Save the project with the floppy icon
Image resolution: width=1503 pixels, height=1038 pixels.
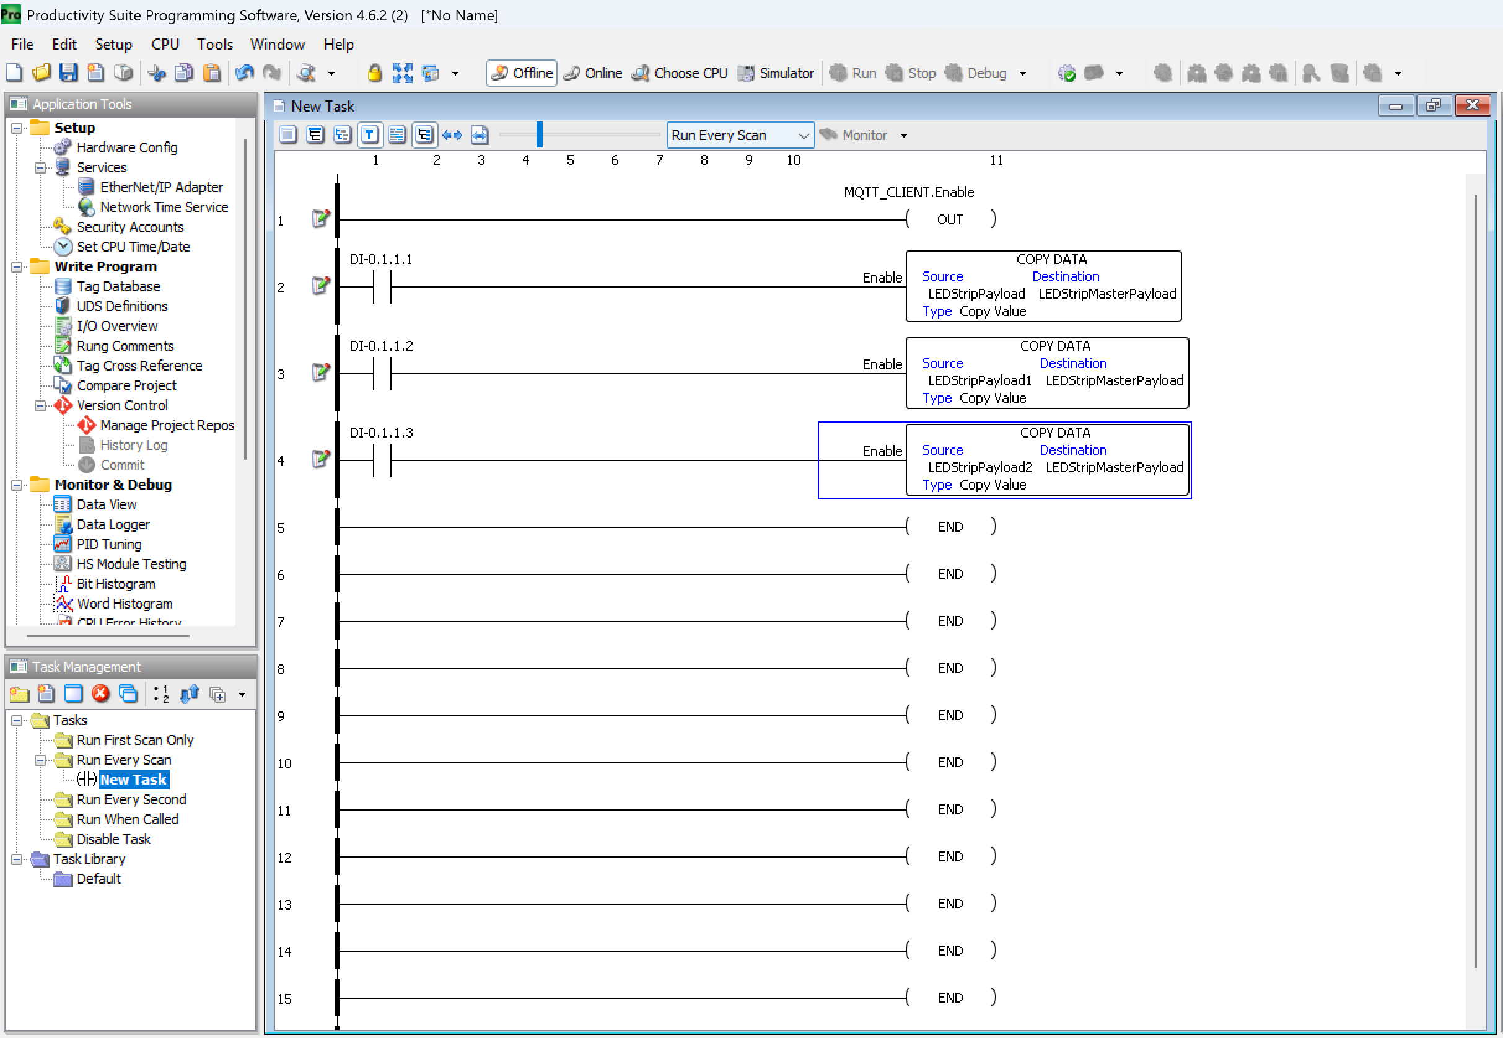coord(68,73)
